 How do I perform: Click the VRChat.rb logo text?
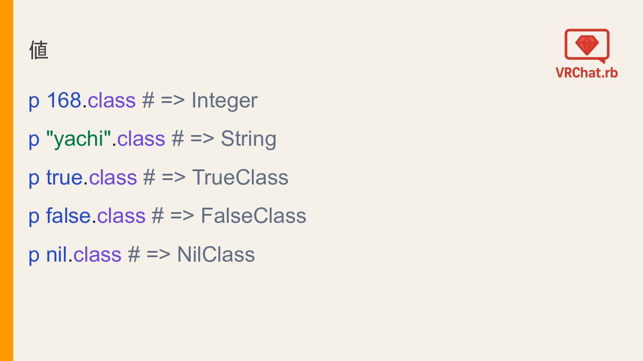point(587,72)
